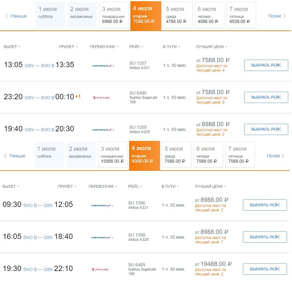The height and width of the screenshot is (282, 292).
Task: Choose flight SU 6489 for 19488.00
Action: [265, 269]
